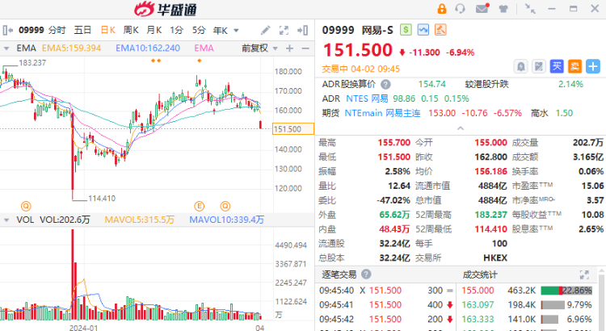Click the 22.86% volume distribution bar
Viewport: 606px width, 331px height.
click(x=566, y=291)
